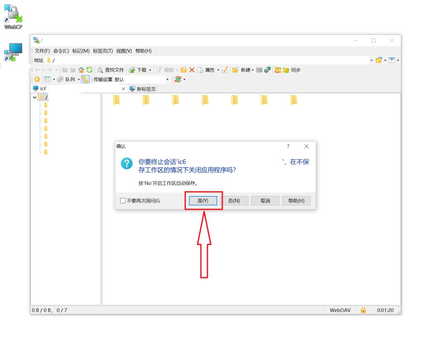Viewport: 424px width, 346px height.
Task: Click the 地址 address path field
Action: (x=207, y=60)
